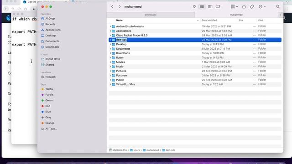Expand the Cisco Packet Tracer 8.2.0 folder
Image resolution: width=292 pixels, height=164 pixels.
110,36
